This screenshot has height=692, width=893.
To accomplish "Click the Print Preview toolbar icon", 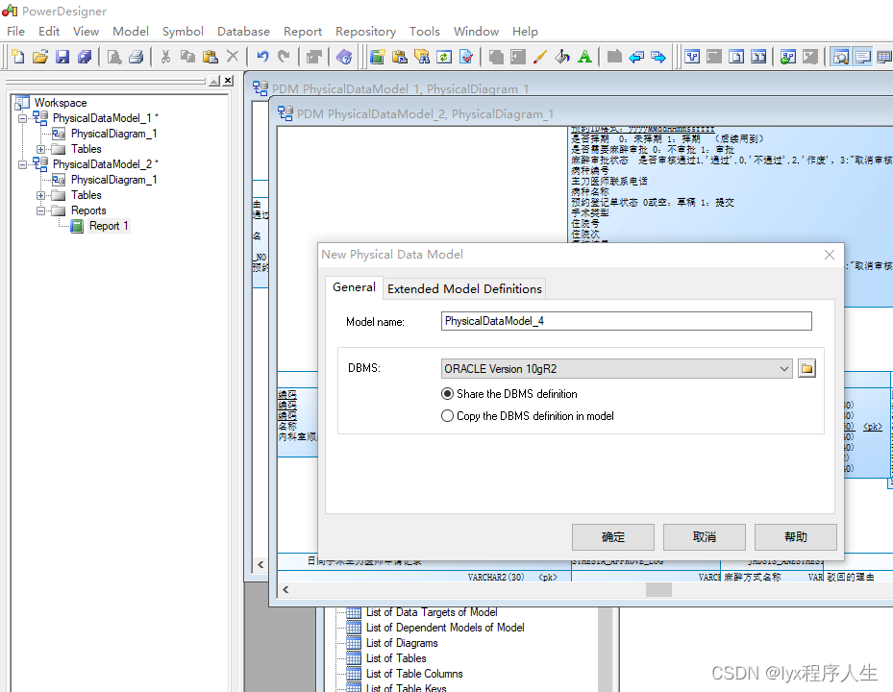I will 114,57.
